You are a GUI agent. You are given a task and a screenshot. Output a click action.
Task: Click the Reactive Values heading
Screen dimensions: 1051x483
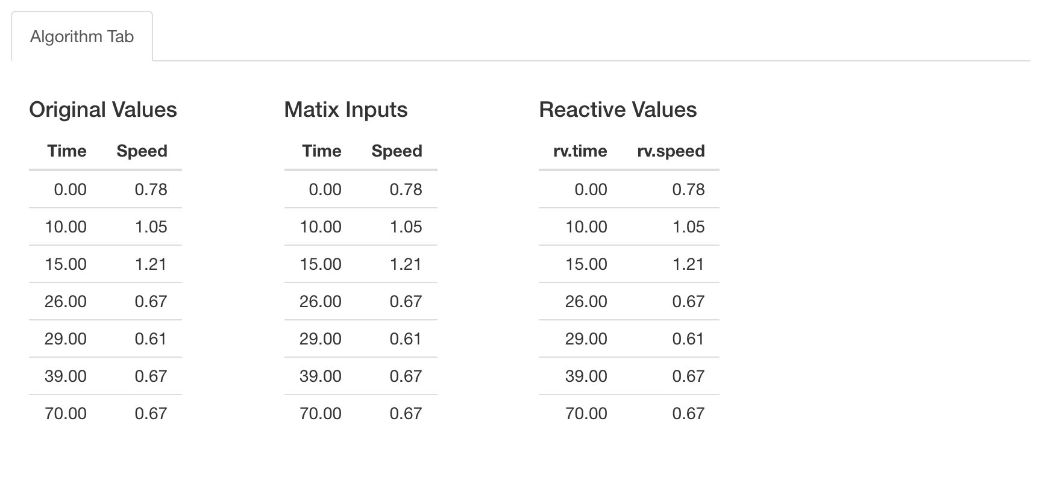(618, 110)
